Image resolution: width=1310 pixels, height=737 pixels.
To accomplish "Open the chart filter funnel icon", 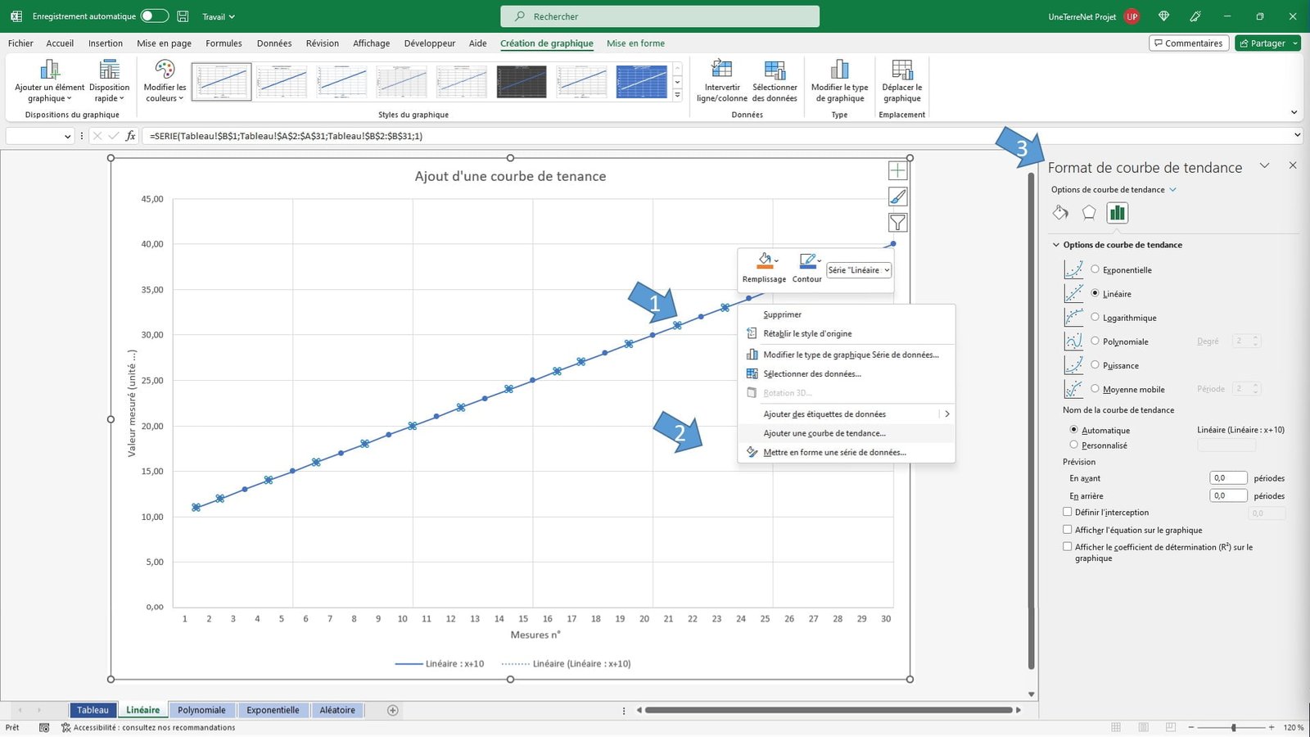I will (897, 222).
